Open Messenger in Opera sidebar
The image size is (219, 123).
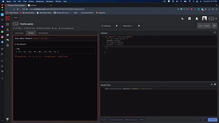point(2,27)
